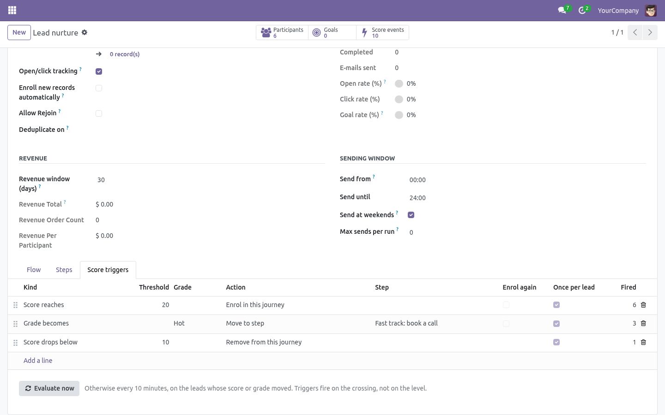Select the Score triggers tab
The width and height of the screenshot is (665, 415).
pyautogui.click(x=108, y=270)
